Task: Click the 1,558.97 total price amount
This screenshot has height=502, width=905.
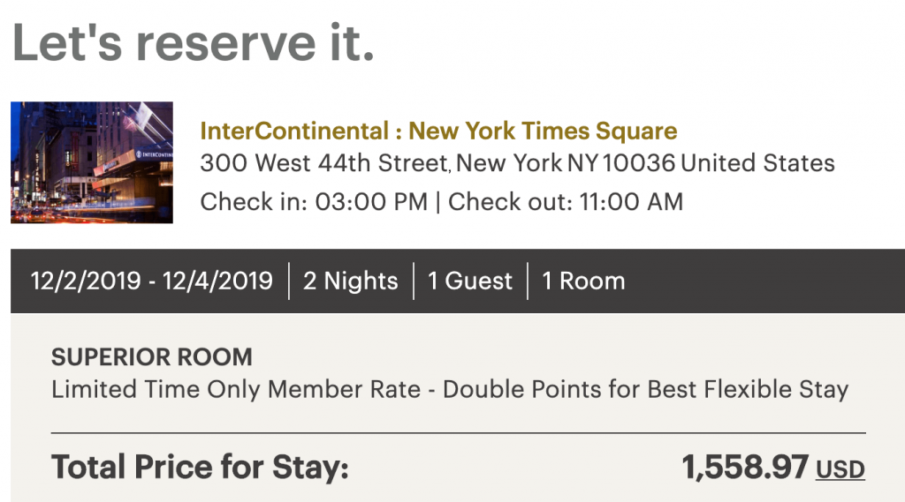Action: click(745, 467)
